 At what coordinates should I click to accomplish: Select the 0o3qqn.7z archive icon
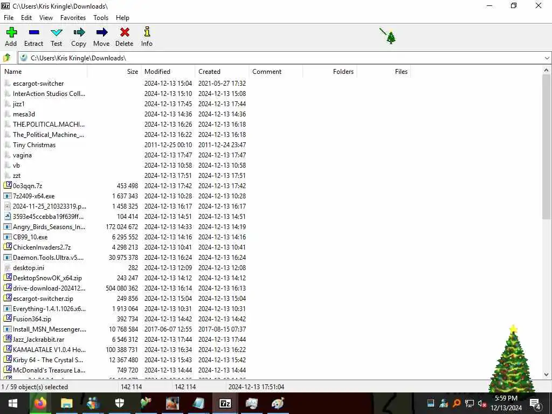tap(8, 185)
